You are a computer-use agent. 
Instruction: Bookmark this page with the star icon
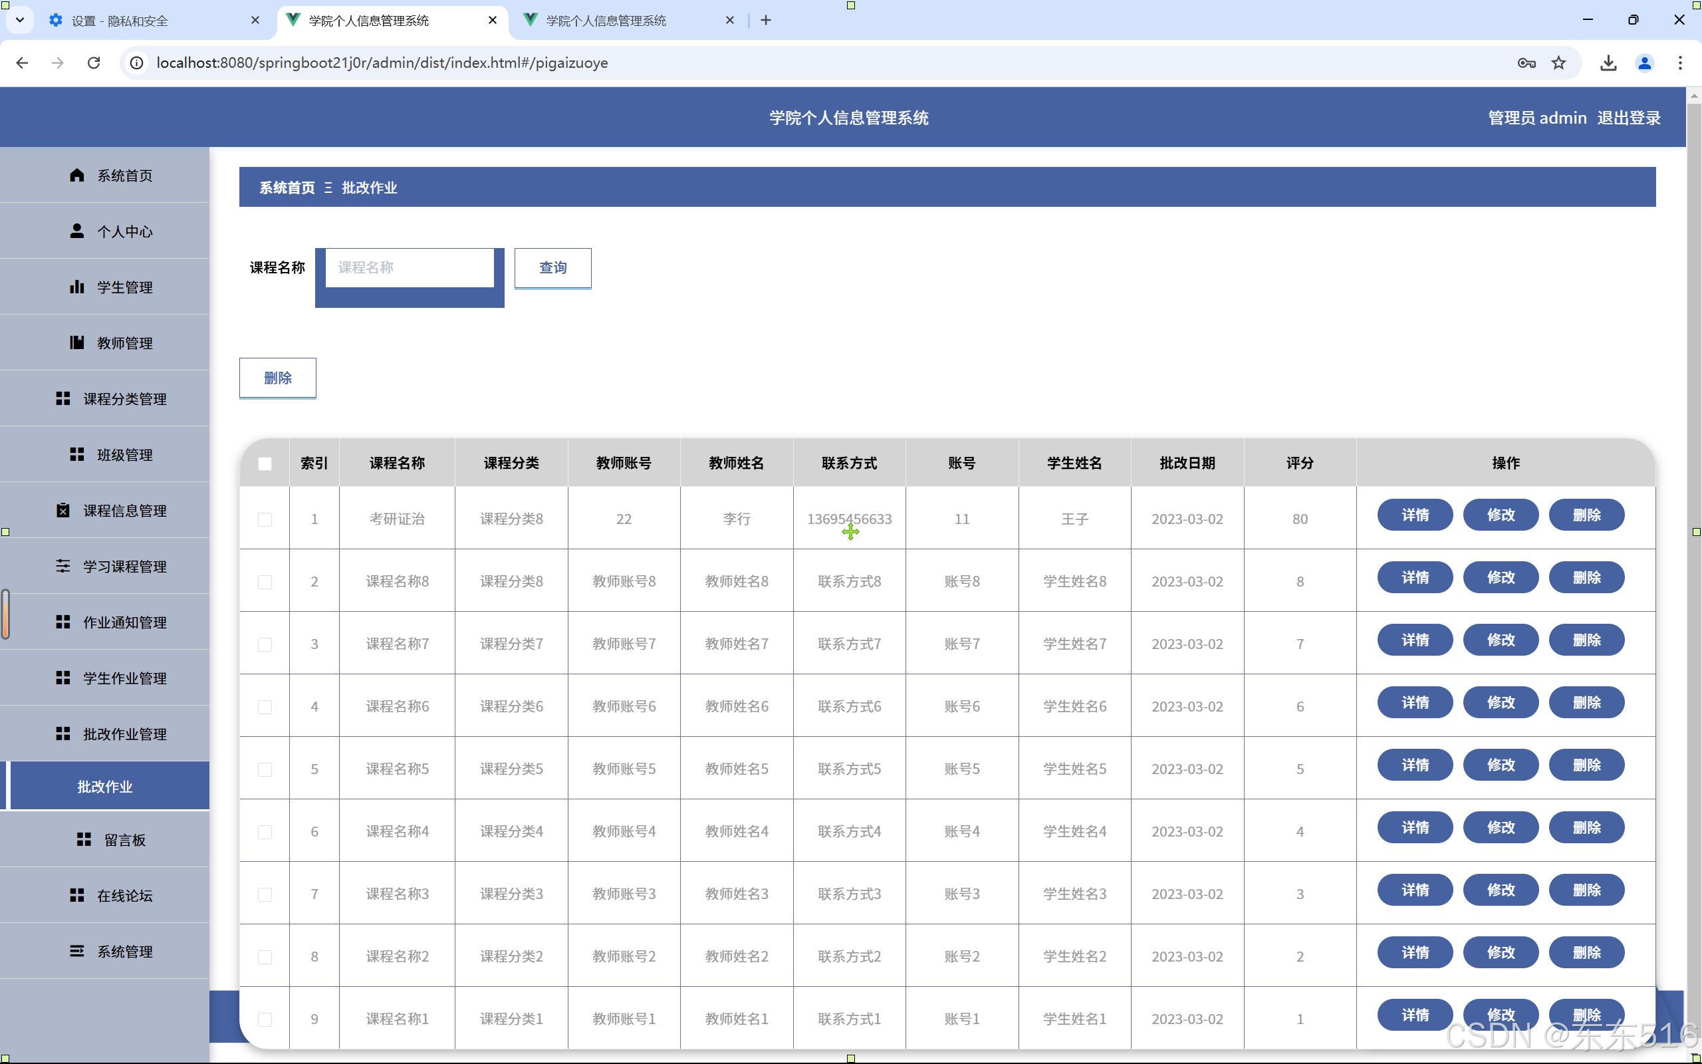tap(1558, 63)
